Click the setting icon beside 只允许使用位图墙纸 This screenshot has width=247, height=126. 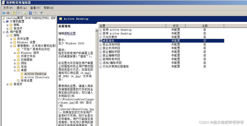[x=101, y=67]
